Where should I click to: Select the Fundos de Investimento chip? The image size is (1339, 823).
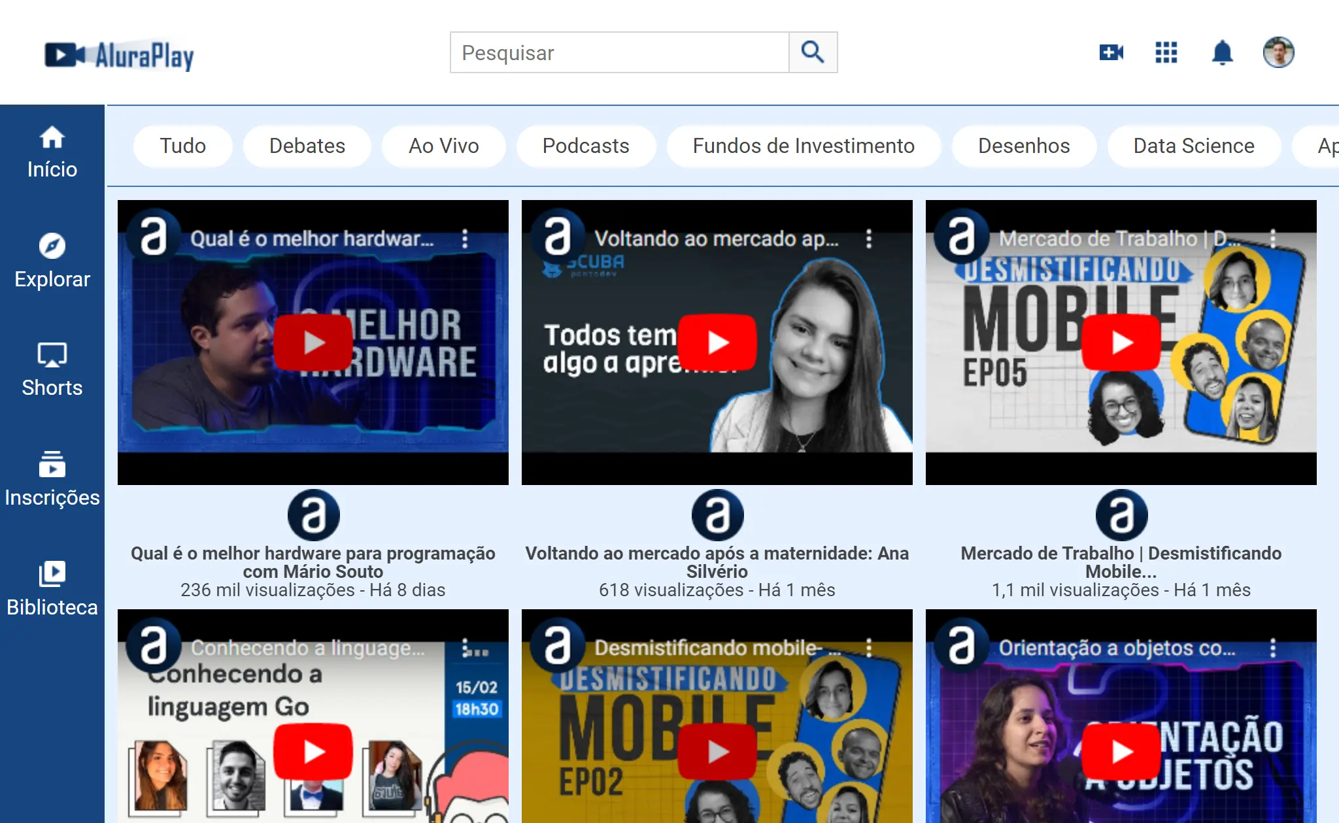(x=803, y=146)
